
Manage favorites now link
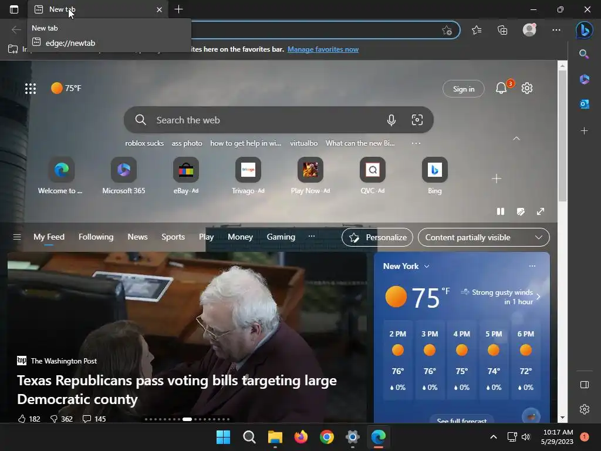pos(323,49)
